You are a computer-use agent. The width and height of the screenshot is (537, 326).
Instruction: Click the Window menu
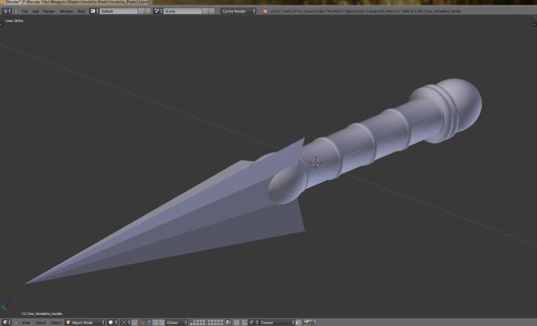click(66, 11)
